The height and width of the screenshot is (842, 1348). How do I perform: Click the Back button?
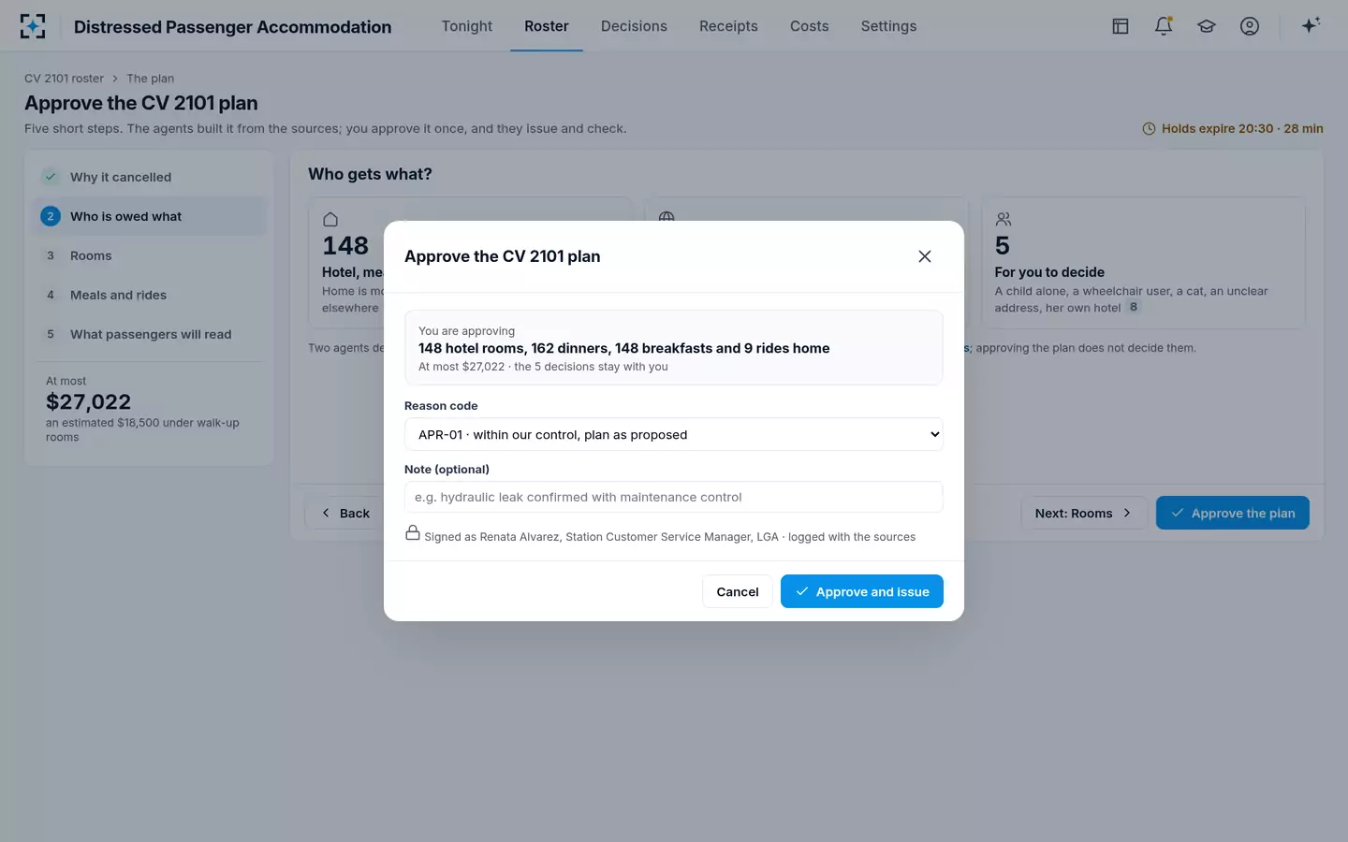coord(344,513)
